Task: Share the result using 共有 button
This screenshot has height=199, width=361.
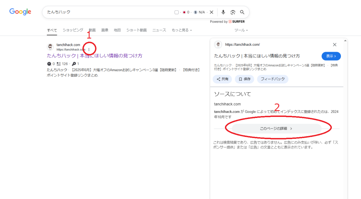Action: (222, 79)
